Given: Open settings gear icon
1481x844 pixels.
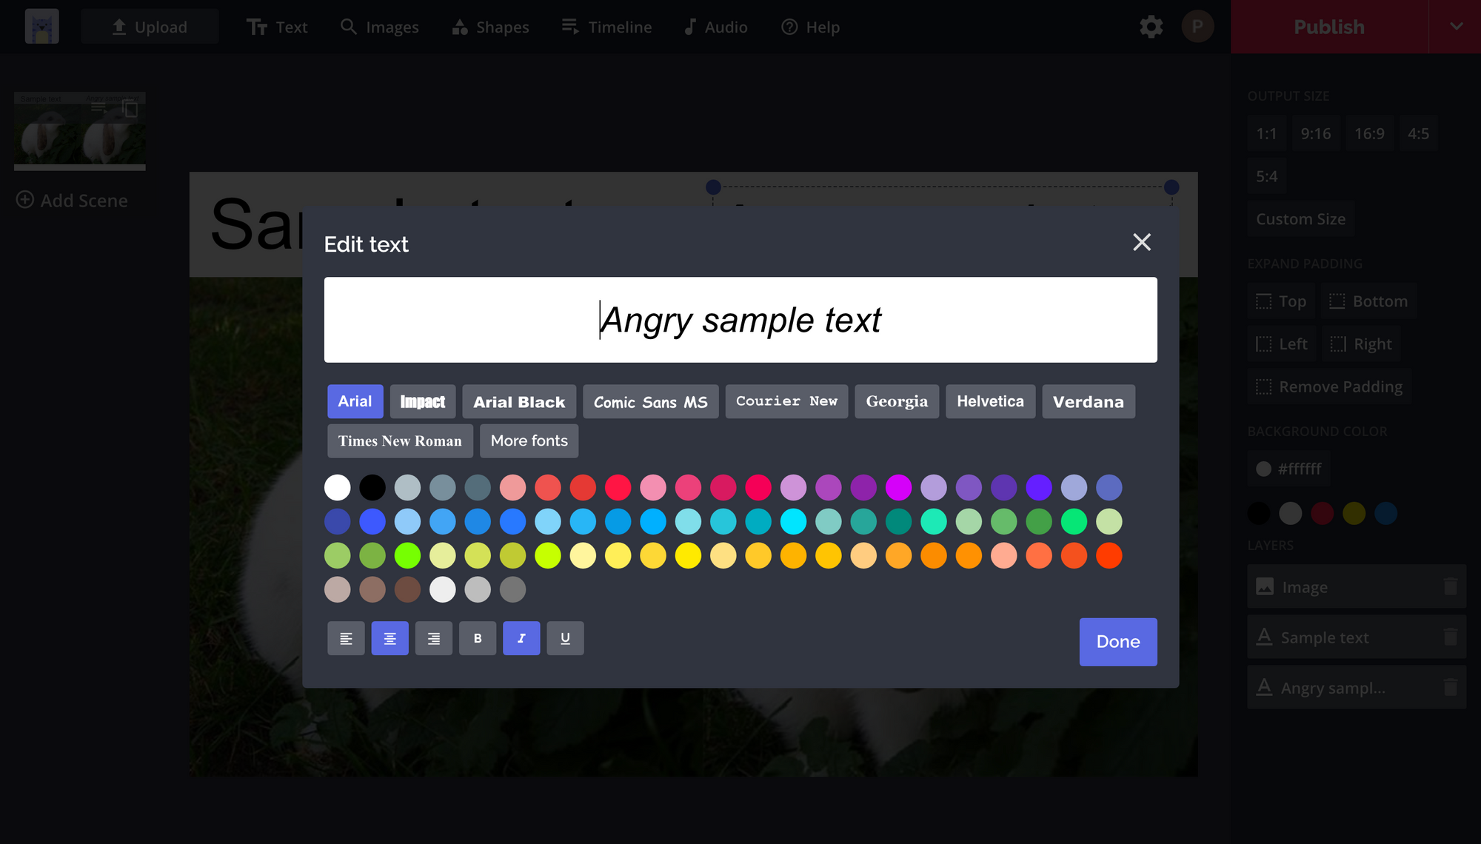Looking at the screenshot, I should [x=1151, y=27].
